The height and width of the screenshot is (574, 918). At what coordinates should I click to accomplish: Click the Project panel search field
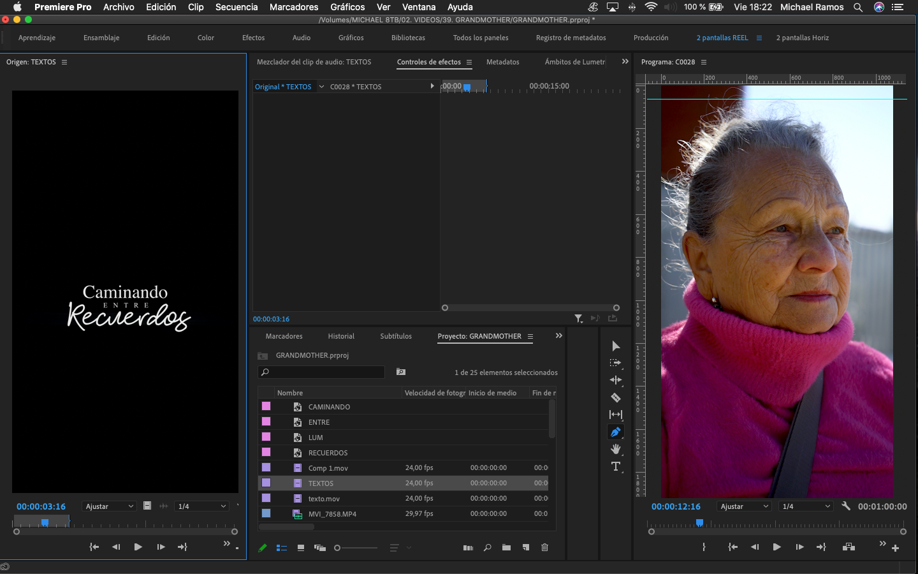pos(321,372)
